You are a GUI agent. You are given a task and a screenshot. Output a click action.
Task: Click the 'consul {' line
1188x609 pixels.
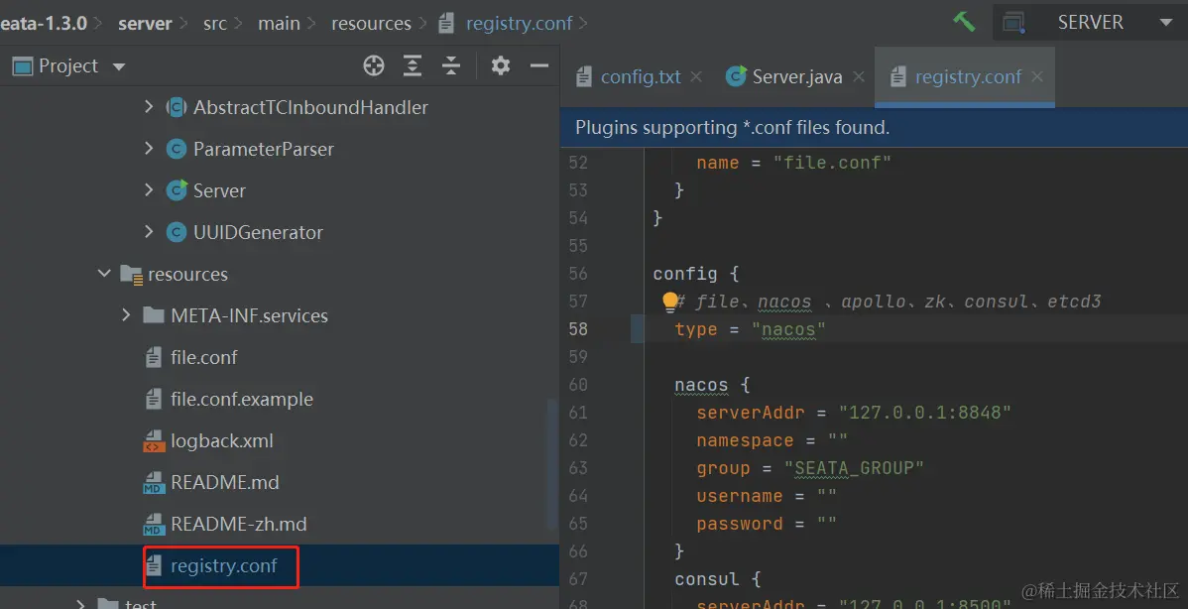[717, 578]
